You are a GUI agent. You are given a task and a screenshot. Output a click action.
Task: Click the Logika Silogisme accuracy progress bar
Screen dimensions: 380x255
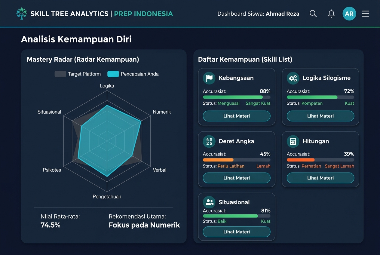pos(320,97)
